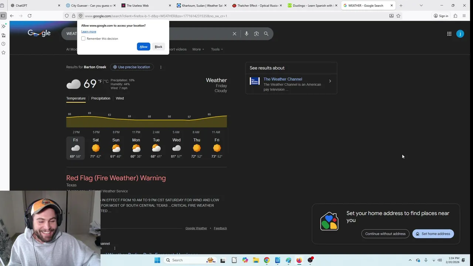This screenshot has width=473, height=266.
Task: Switch to the ChatGPT tab
Action: coord(32,6)
